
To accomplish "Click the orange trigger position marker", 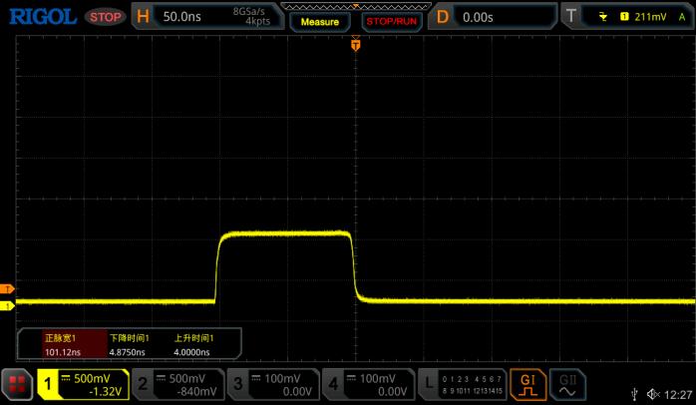I will point(356,45).
